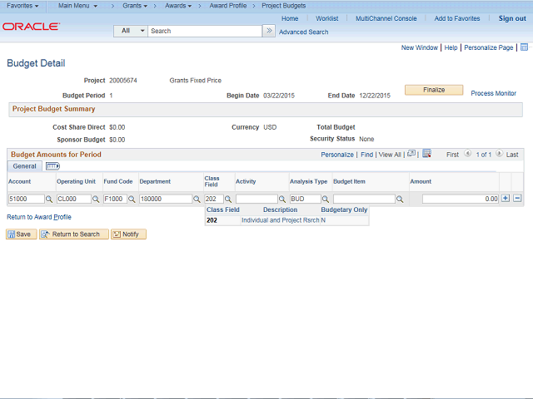533x399 pixels.
Task: Click grid Personalize link
Action: click(x=337, y=155)
